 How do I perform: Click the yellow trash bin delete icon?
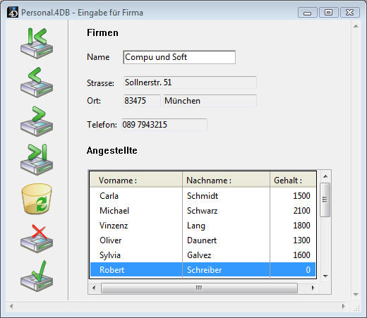[x=37, y=199]
